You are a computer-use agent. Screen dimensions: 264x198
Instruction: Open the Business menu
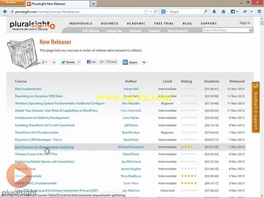tap(110, 24)
